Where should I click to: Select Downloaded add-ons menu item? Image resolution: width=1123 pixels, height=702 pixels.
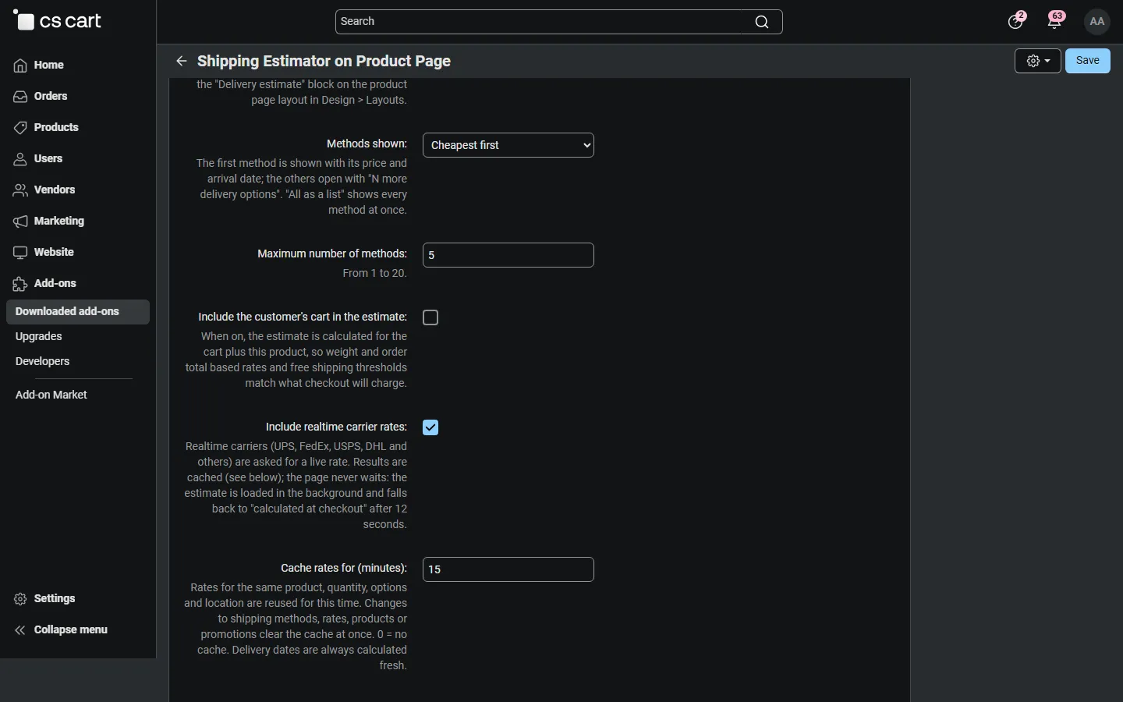pos(78,312)
